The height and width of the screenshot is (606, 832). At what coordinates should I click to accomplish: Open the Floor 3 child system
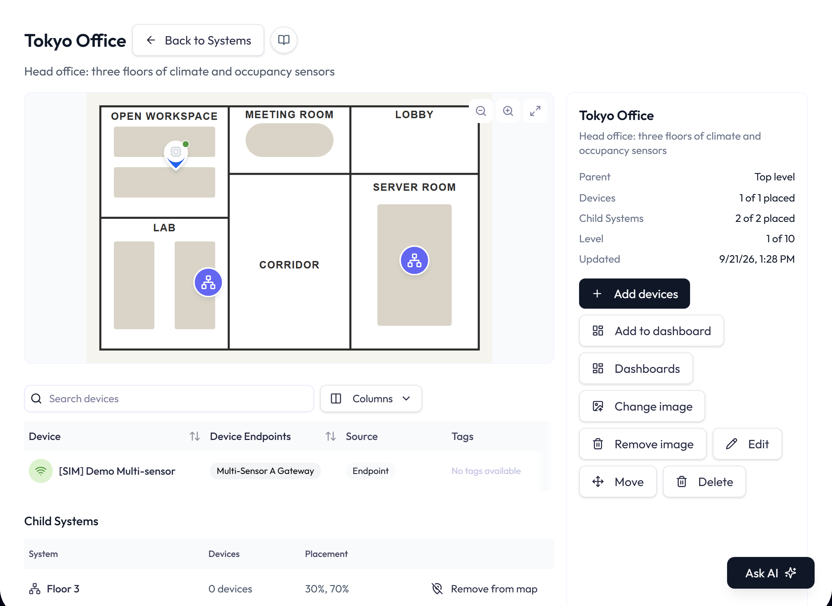[63, 589]
